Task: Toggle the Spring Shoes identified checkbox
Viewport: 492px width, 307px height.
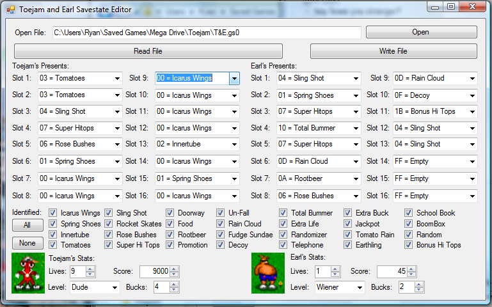Action: coord(52,224)
